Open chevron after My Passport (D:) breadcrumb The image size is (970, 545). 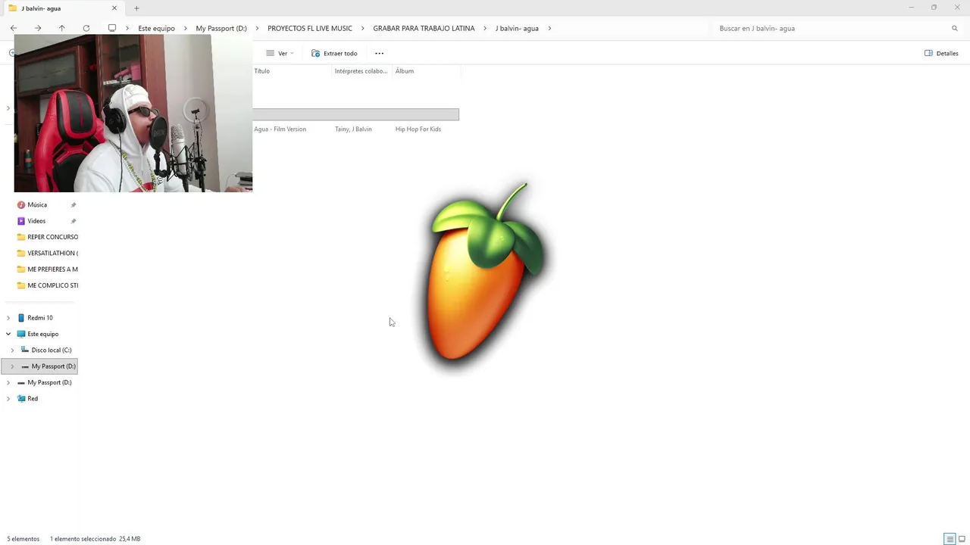pyautogui.click(x=257, y=28)
